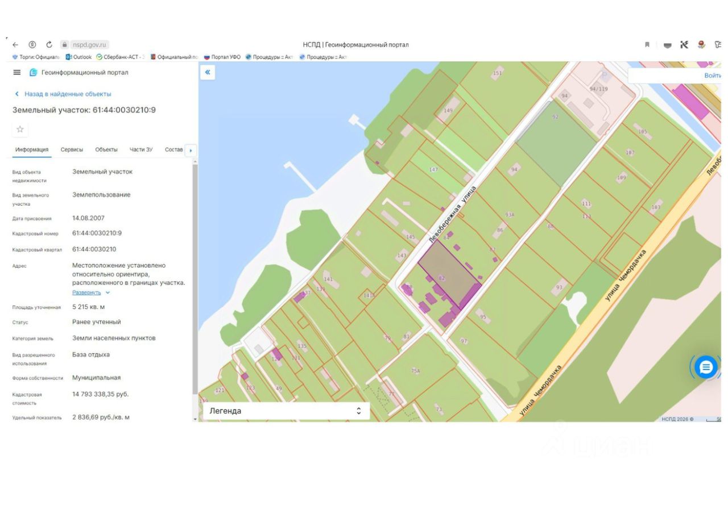This screenshot has height=514, width=728.
Task: Click the value Земли населенных пунктов
Action: 114,338
